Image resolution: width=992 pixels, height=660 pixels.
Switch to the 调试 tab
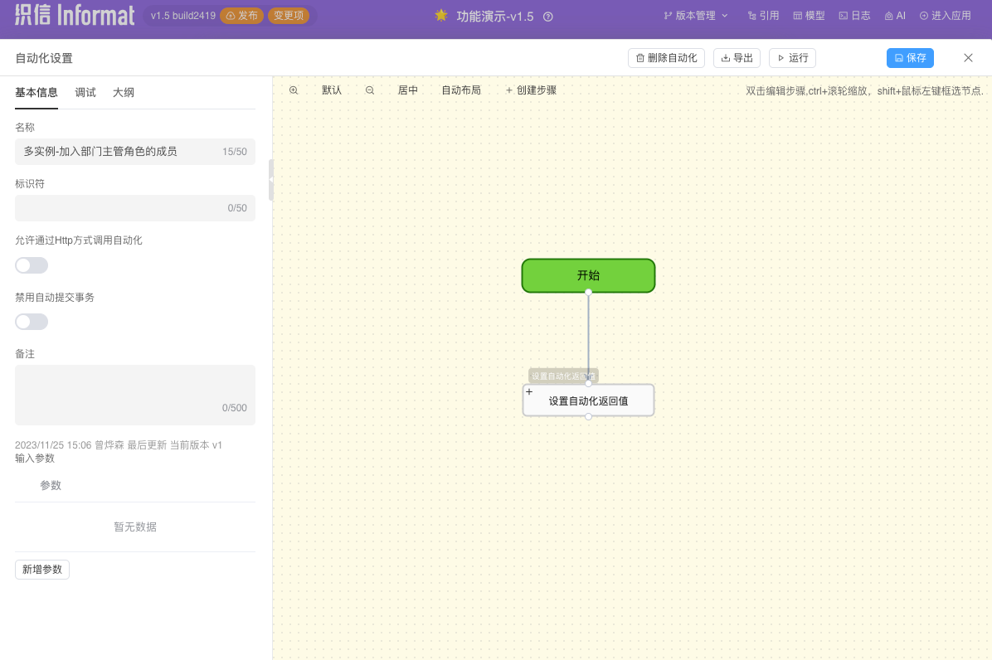coord(85,93)
